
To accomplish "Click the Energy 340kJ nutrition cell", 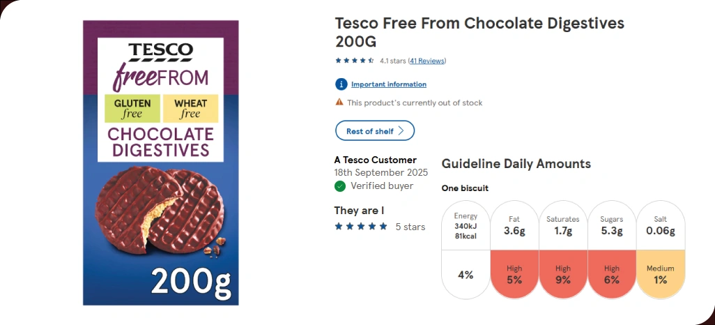I will 466,226.
